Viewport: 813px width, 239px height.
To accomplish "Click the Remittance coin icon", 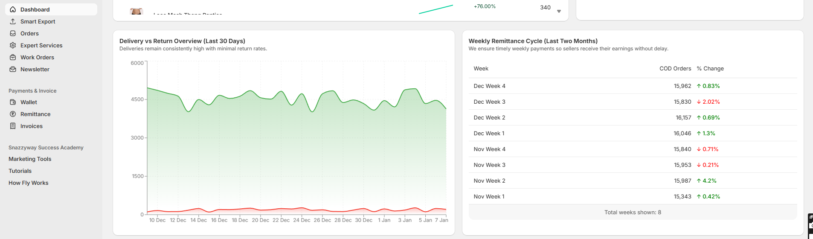I will 13,114.
